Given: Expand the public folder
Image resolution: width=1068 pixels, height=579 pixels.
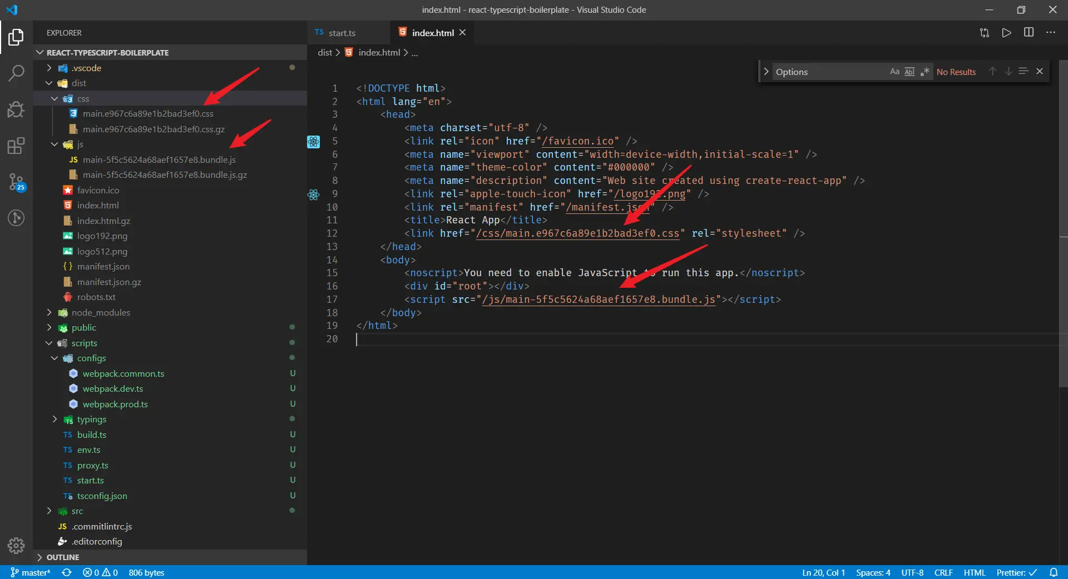Looking at the screenshot, I should coord(49,328).
